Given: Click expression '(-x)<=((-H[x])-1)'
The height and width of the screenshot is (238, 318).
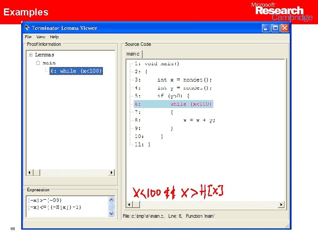Looking at the screenshot, I should pyautogui.click(x=55, y=207).
